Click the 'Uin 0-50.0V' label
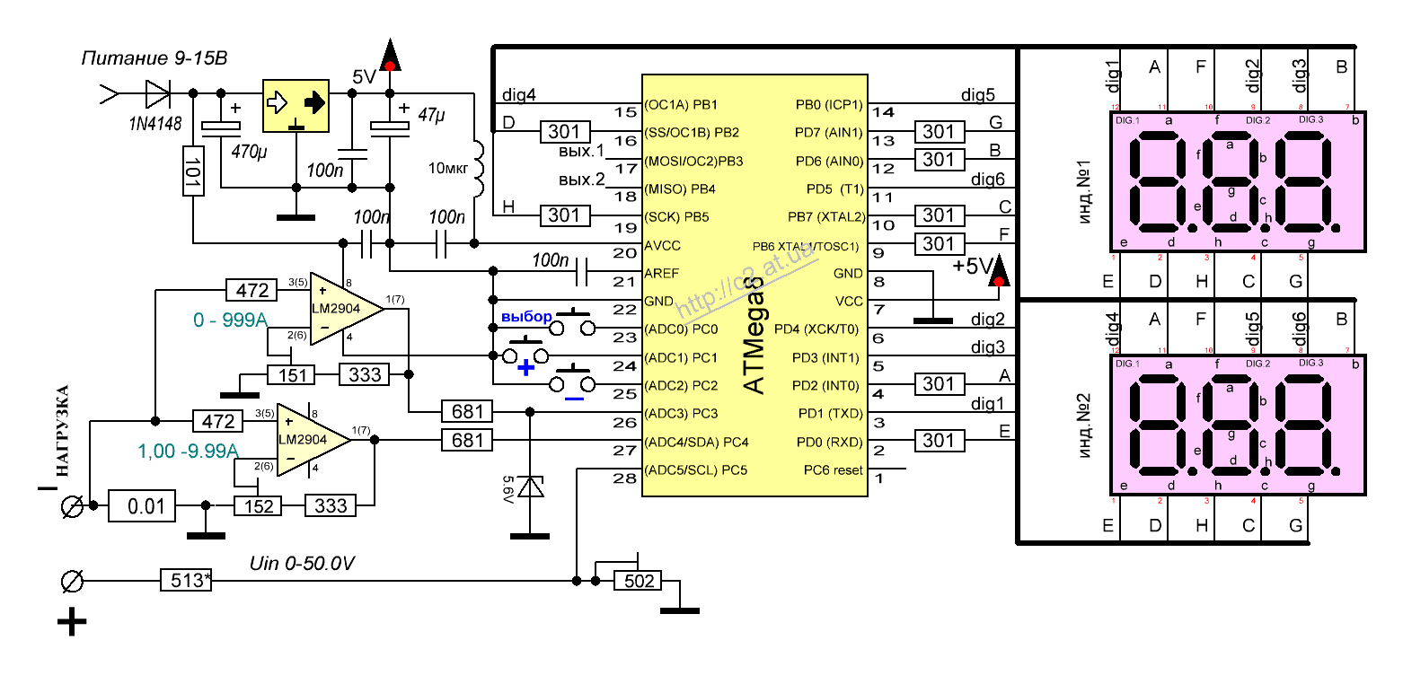 [302, 565]
